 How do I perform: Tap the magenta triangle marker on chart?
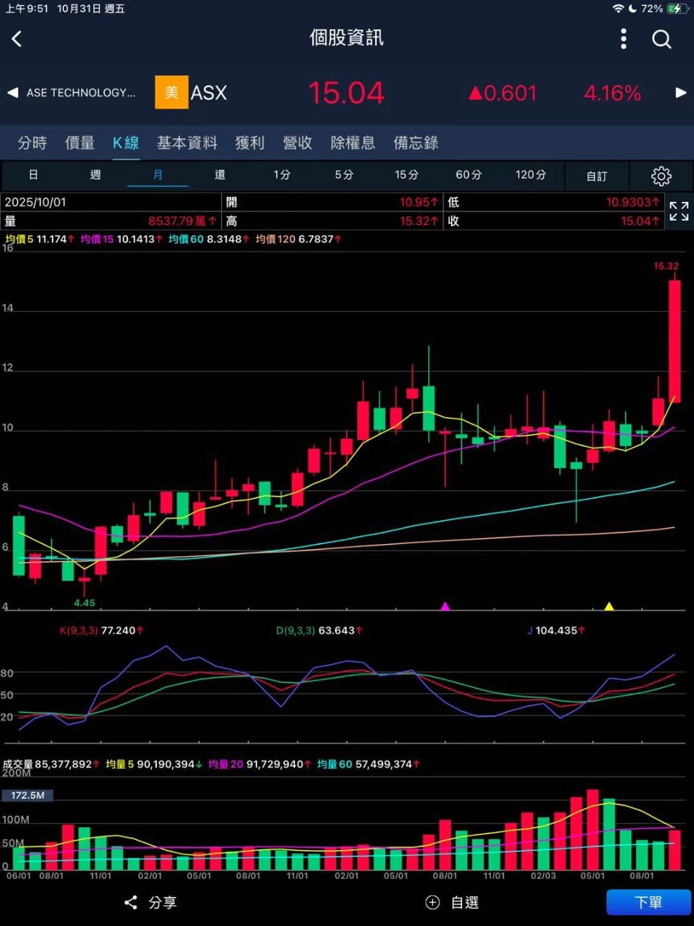(445, 606)
